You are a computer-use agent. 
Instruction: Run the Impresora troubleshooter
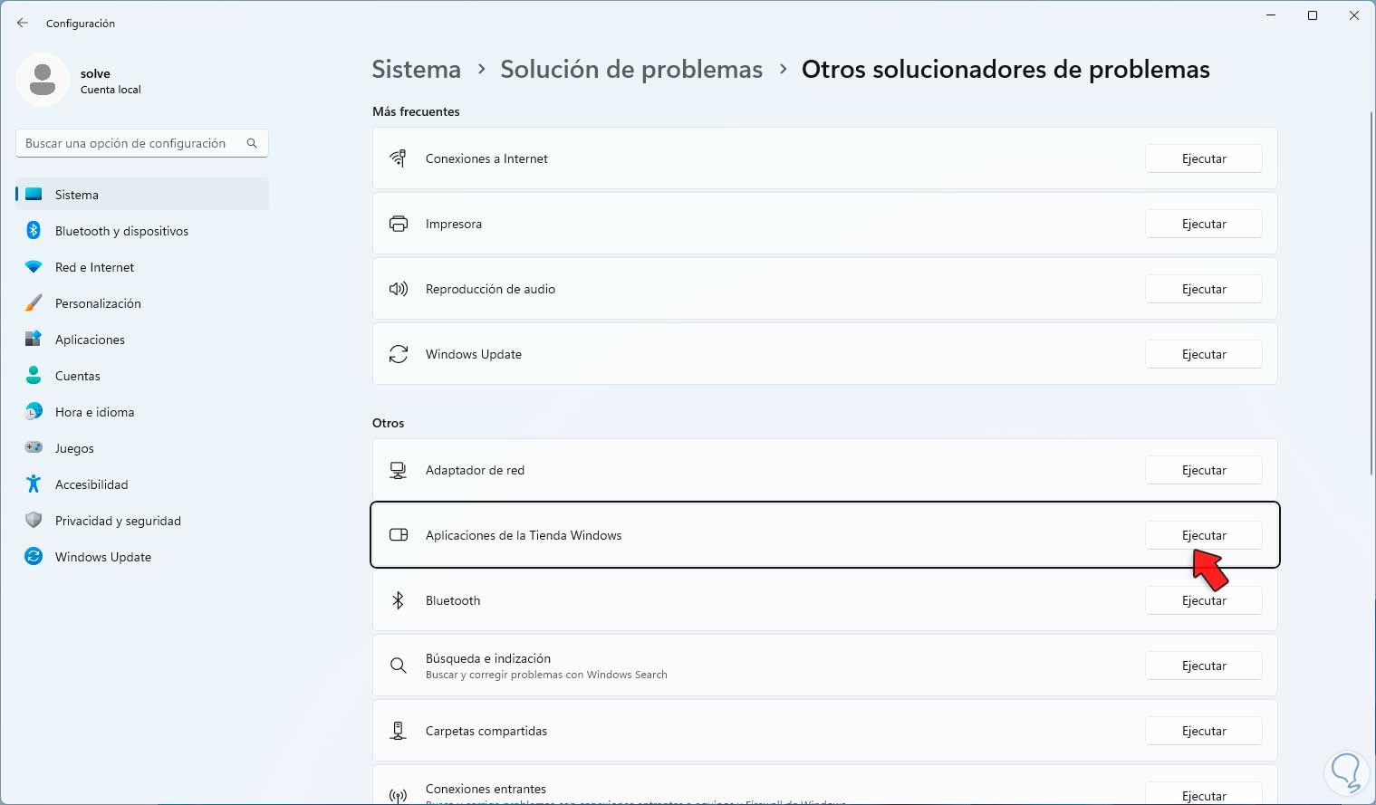[1203, 224]
